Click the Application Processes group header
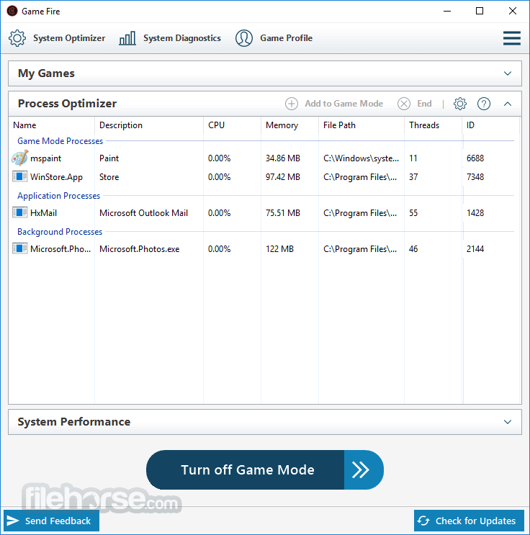This screenshot has height=535, width=530. (59, 196)
